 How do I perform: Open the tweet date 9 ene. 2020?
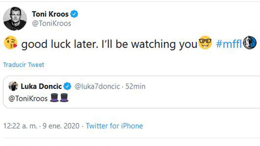click(x=62, y=126)
